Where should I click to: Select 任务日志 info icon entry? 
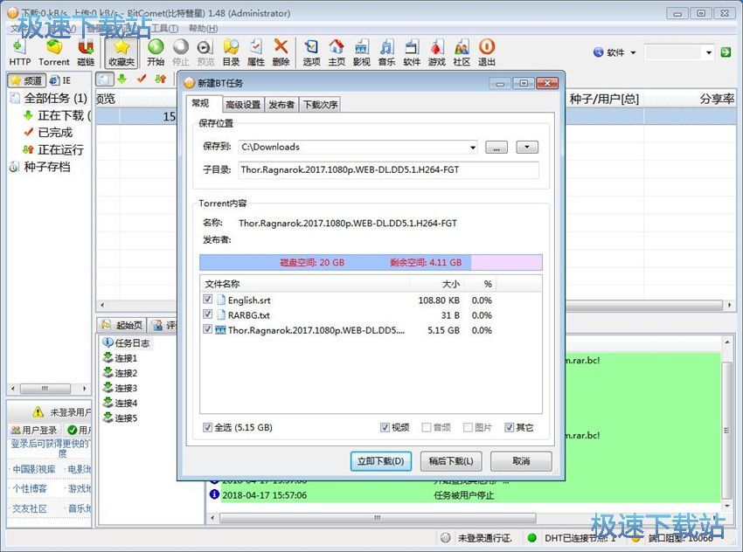pos(126,342)
